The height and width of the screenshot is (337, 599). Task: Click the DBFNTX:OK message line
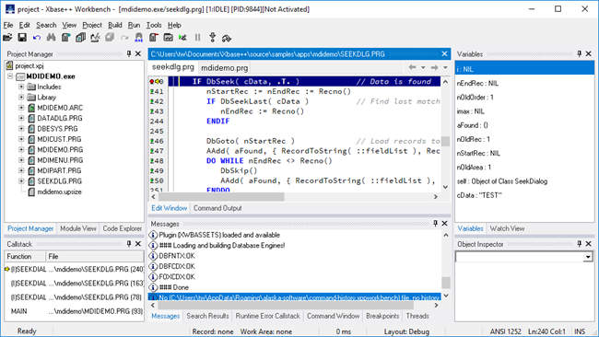tap(294, 256)
